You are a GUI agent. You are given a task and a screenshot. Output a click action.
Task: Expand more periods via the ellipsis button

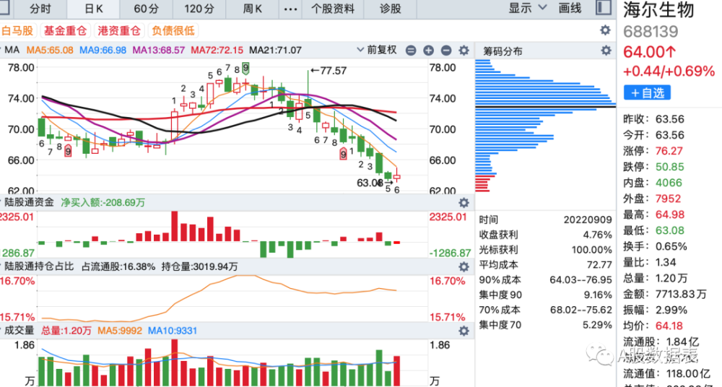(290, 9)
